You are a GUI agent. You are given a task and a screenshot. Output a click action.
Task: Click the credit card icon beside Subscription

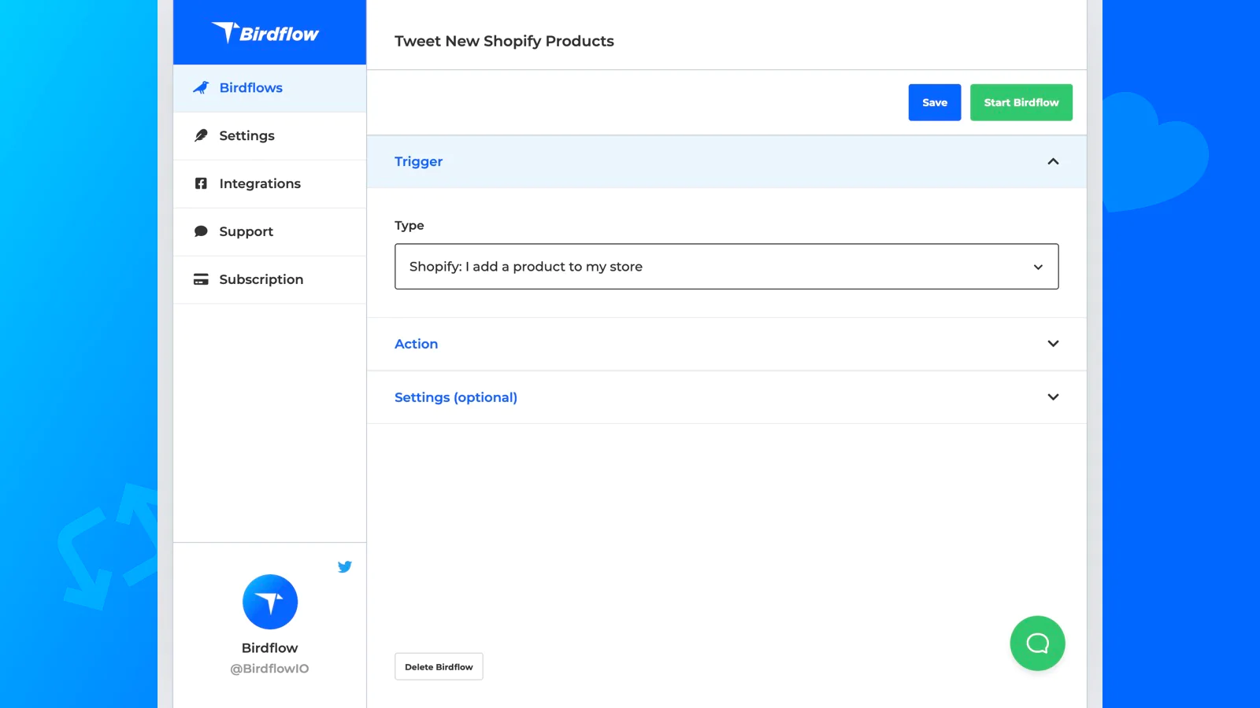tap(201, 279)
